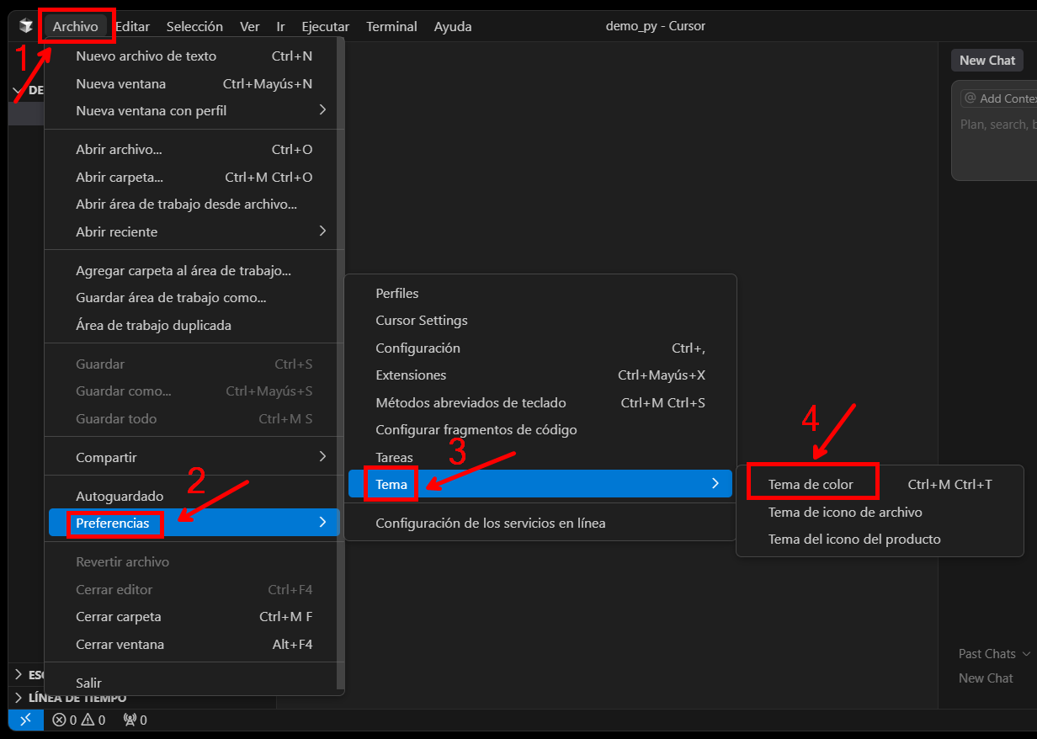Choose Cerrar ventana entry
Image resolution: width=1037 pixels, height=739 pixels.
click(194, 644)
